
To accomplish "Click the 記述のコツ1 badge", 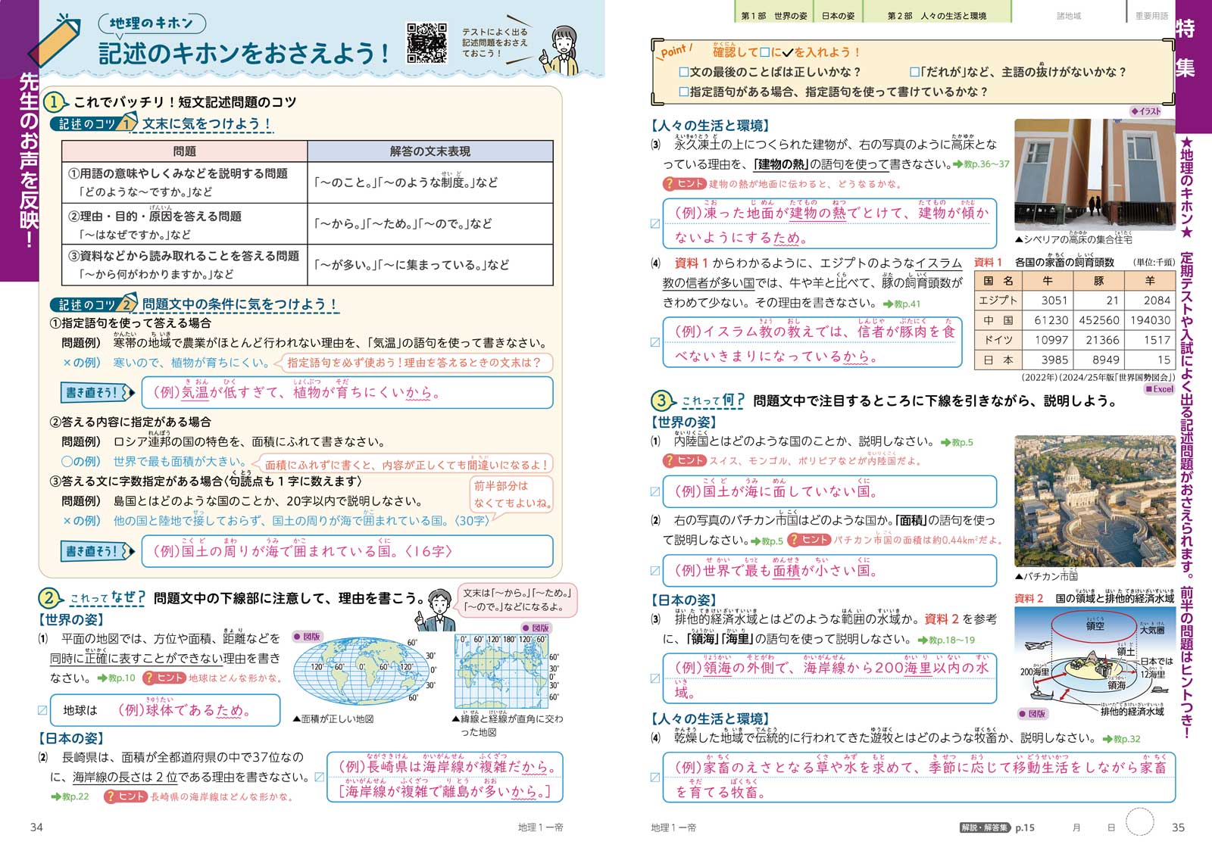I will [93, 123].
